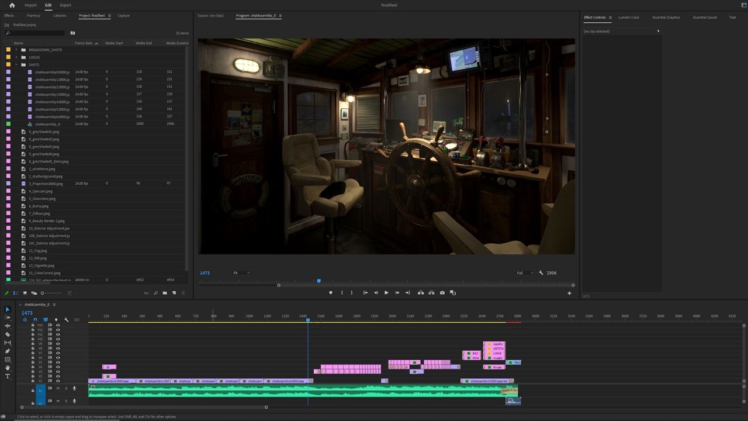Open the Fit zoom level dropdown
The width and height of the screenshot is (748, 421).
coord(241,273)
